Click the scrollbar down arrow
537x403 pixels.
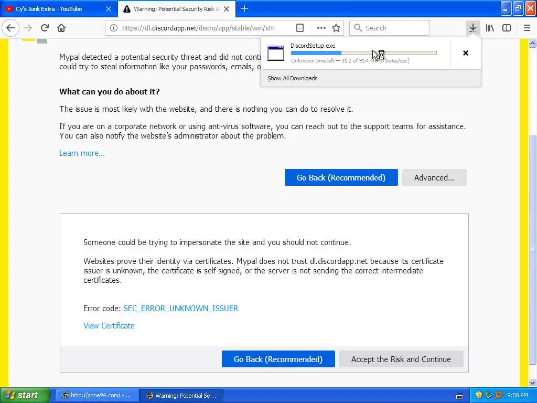click(x=532, y=383)
